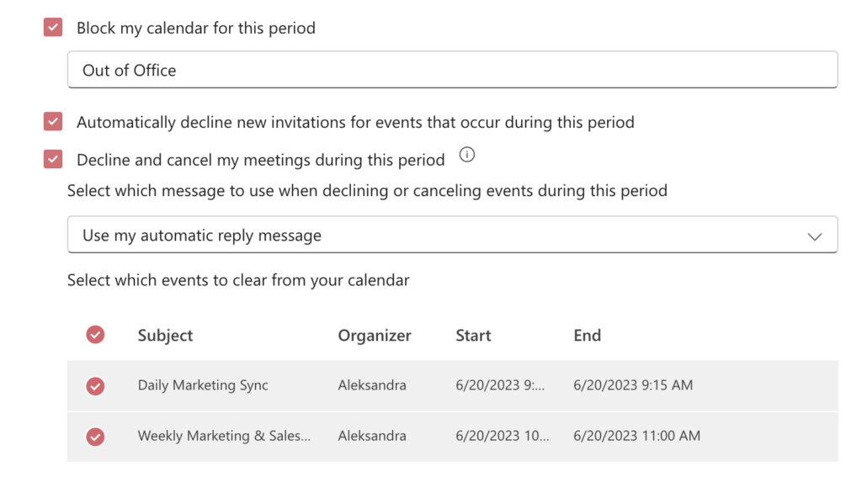
Task: Click the Organizer column header
Action: click(375, 336)
